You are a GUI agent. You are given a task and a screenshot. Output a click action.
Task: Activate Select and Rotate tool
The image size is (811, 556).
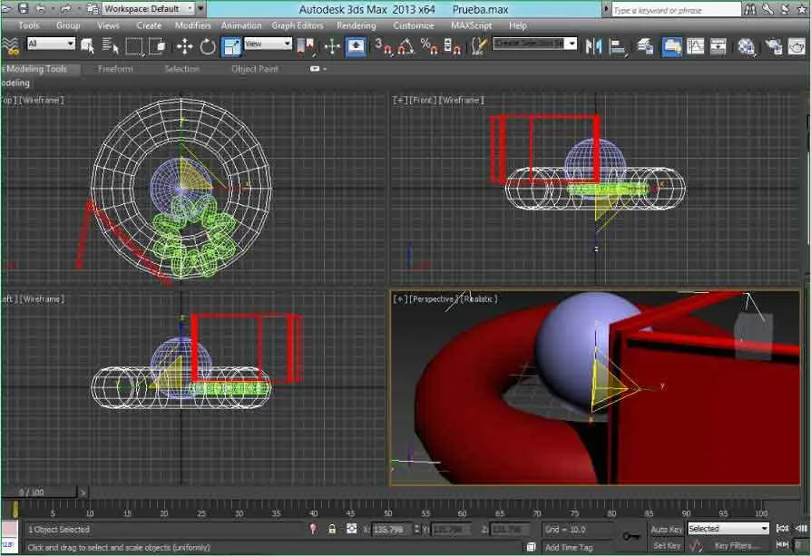click(208, 46)
